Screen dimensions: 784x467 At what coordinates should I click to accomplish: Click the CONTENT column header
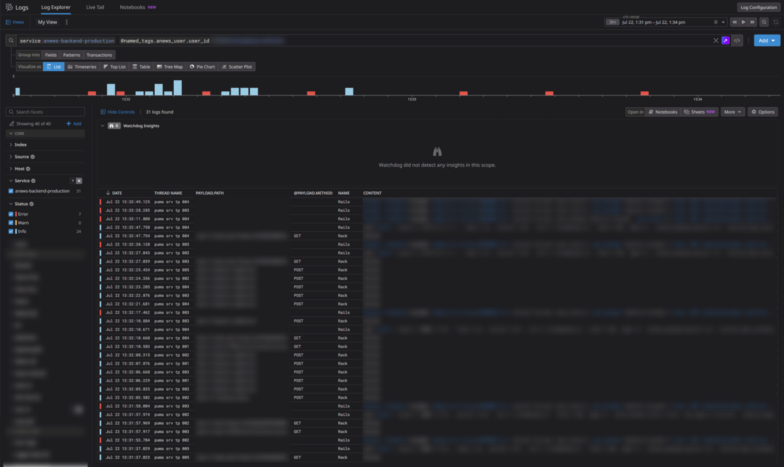click(x=372, y=193)
